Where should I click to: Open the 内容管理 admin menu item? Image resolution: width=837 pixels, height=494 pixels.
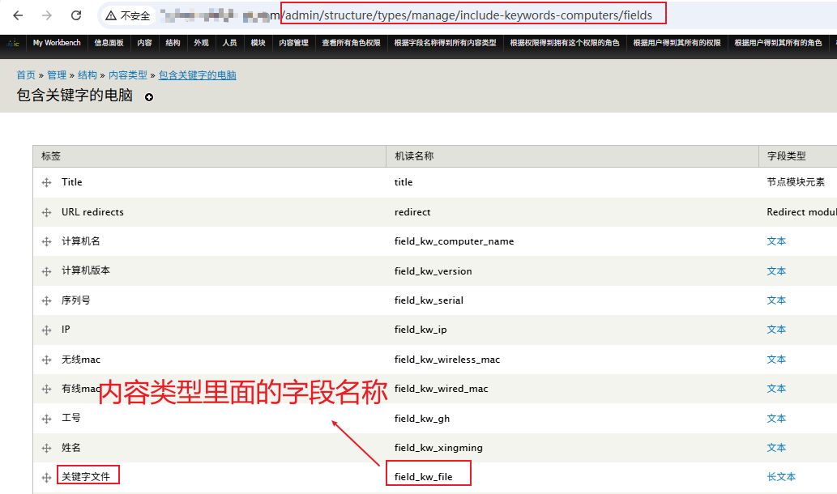coord(293,43)
